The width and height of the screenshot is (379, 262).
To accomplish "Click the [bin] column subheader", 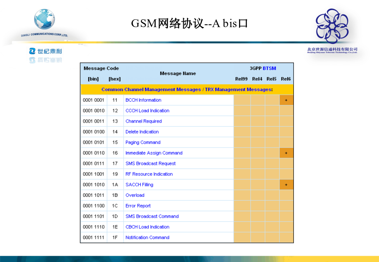I will tap(93, 79).
